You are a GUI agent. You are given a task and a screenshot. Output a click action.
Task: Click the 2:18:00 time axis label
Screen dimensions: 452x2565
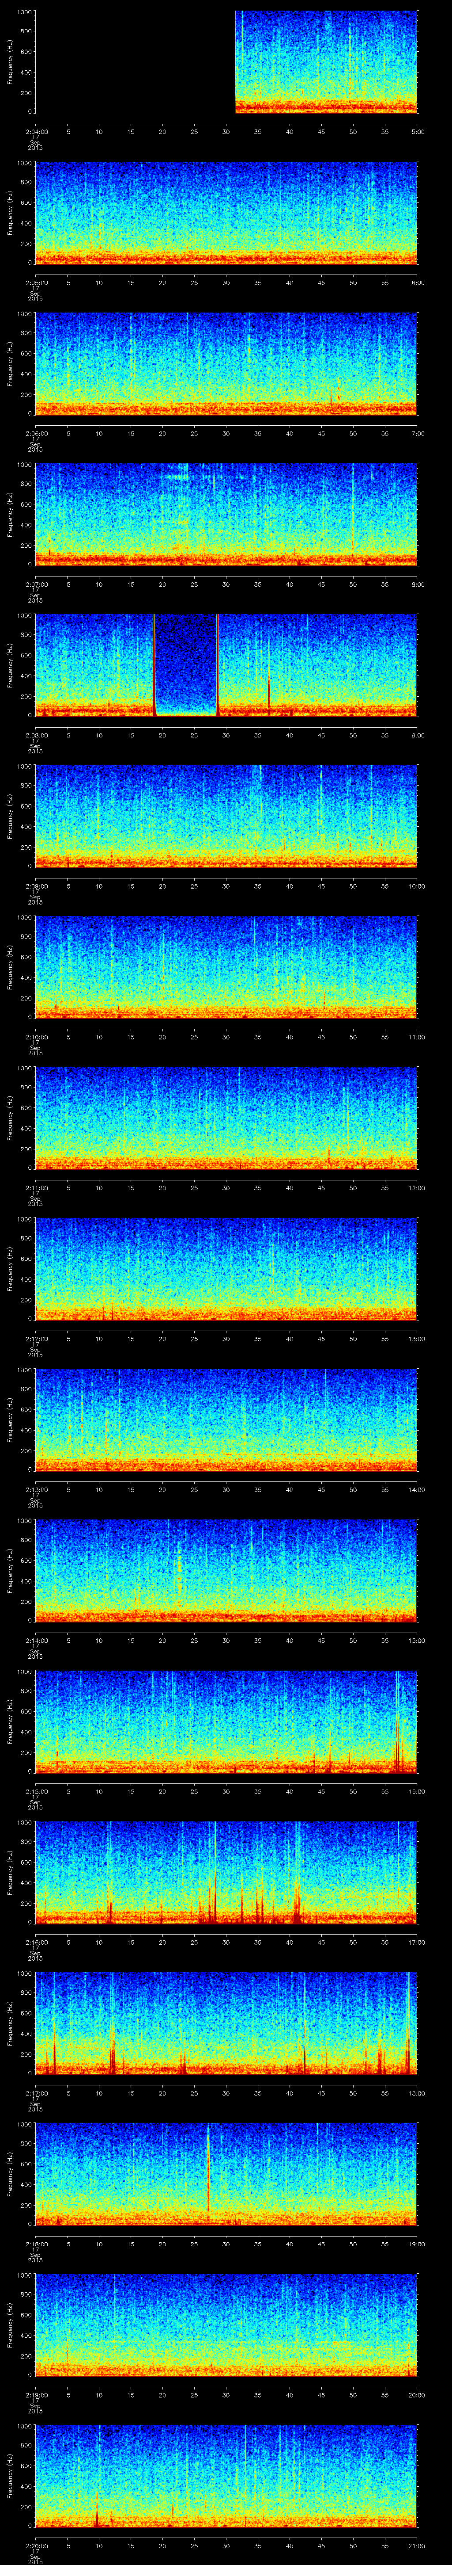tap(36, 2243)
